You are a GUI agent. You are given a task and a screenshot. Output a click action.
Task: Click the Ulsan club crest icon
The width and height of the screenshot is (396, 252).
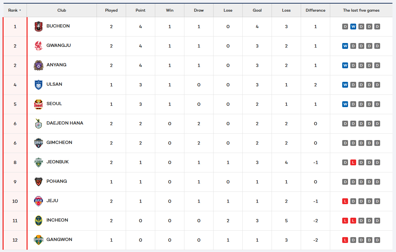39,85
